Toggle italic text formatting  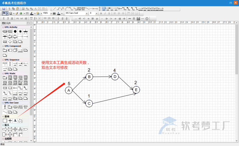pos(105,13)
